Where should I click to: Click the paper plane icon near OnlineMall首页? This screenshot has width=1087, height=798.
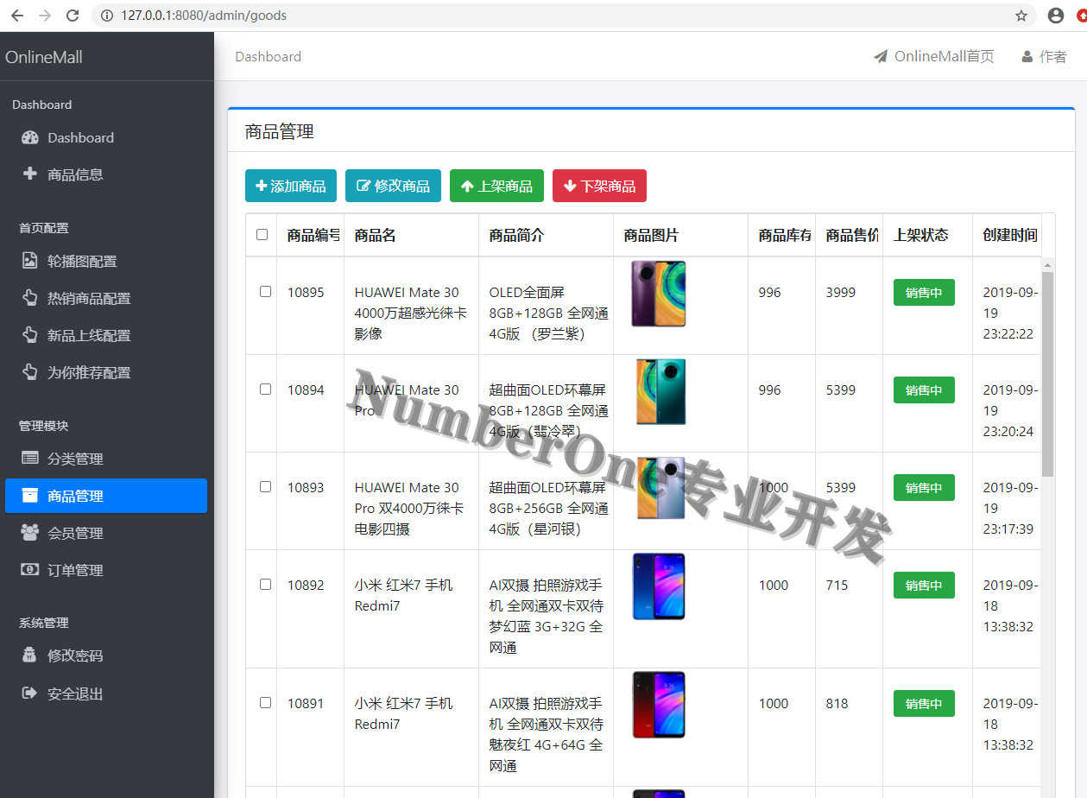pyautogui.click(x=881, y=57)
